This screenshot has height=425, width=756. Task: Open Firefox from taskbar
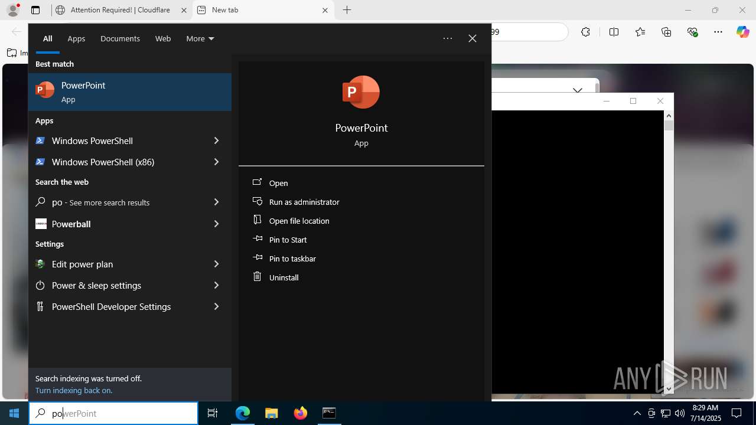point(301,413)
